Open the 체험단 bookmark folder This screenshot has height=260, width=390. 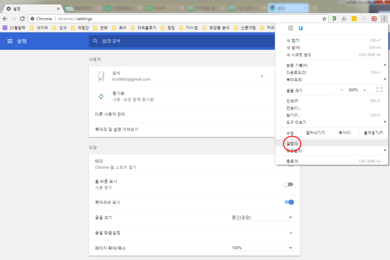[80, 28]
